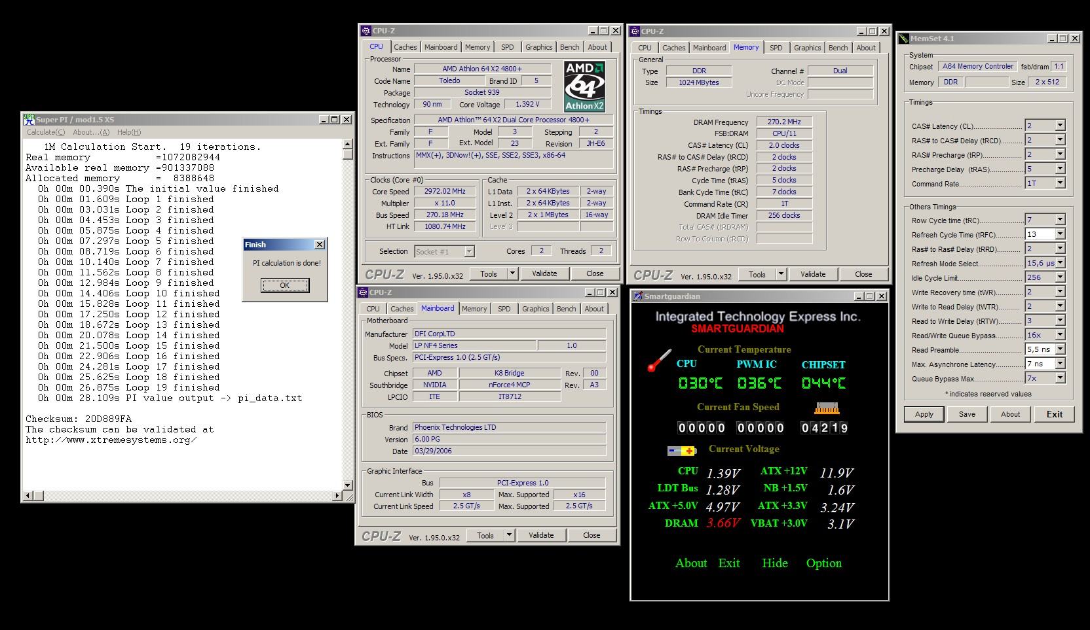Open Bench tab in CPU-Z CPU window

click(x=569, y=47)
